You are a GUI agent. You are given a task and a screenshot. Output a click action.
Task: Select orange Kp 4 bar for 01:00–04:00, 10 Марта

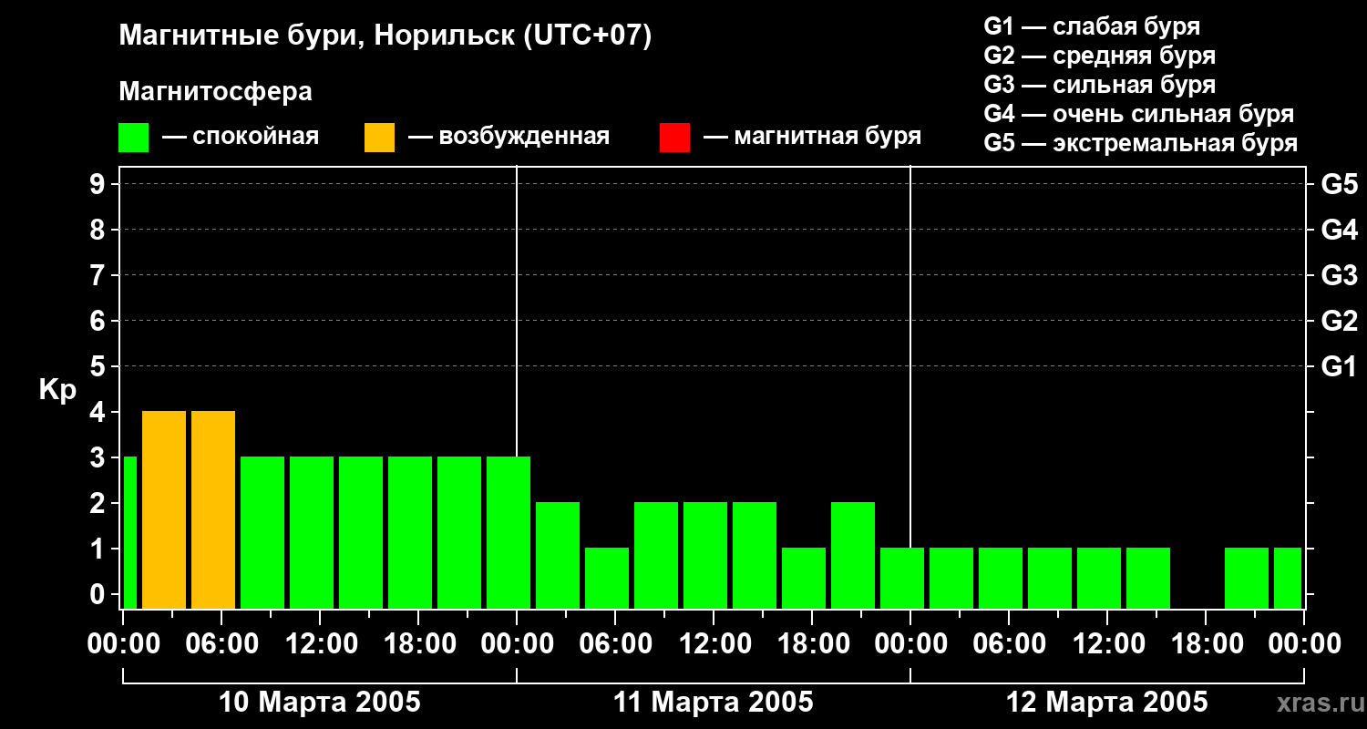[164, 509]
